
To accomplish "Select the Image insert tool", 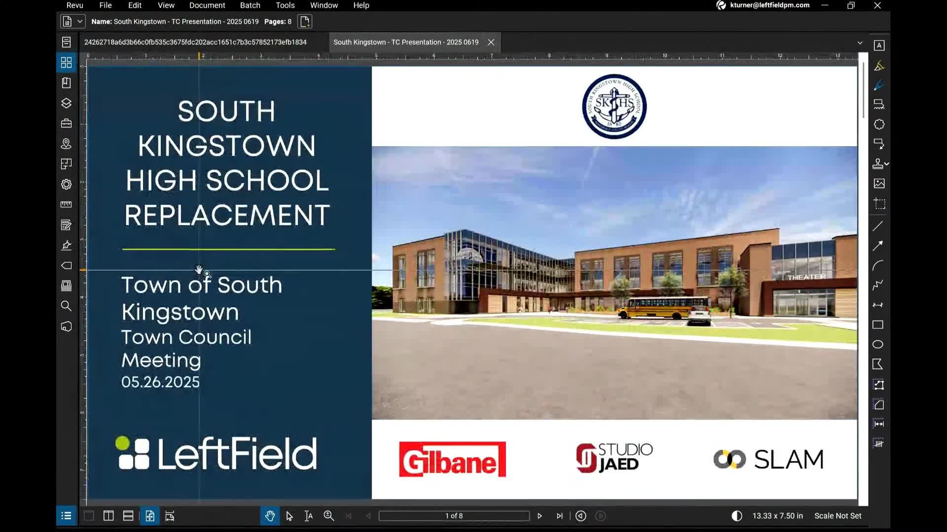I will click(879, 184).
